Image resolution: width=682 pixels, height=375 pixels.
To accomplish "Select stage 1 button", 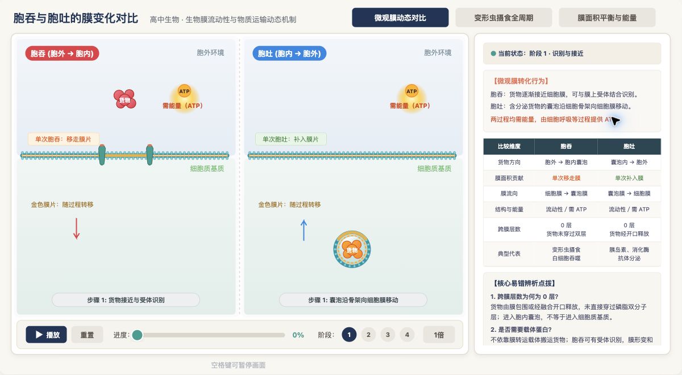I will (x=349, y=335).
